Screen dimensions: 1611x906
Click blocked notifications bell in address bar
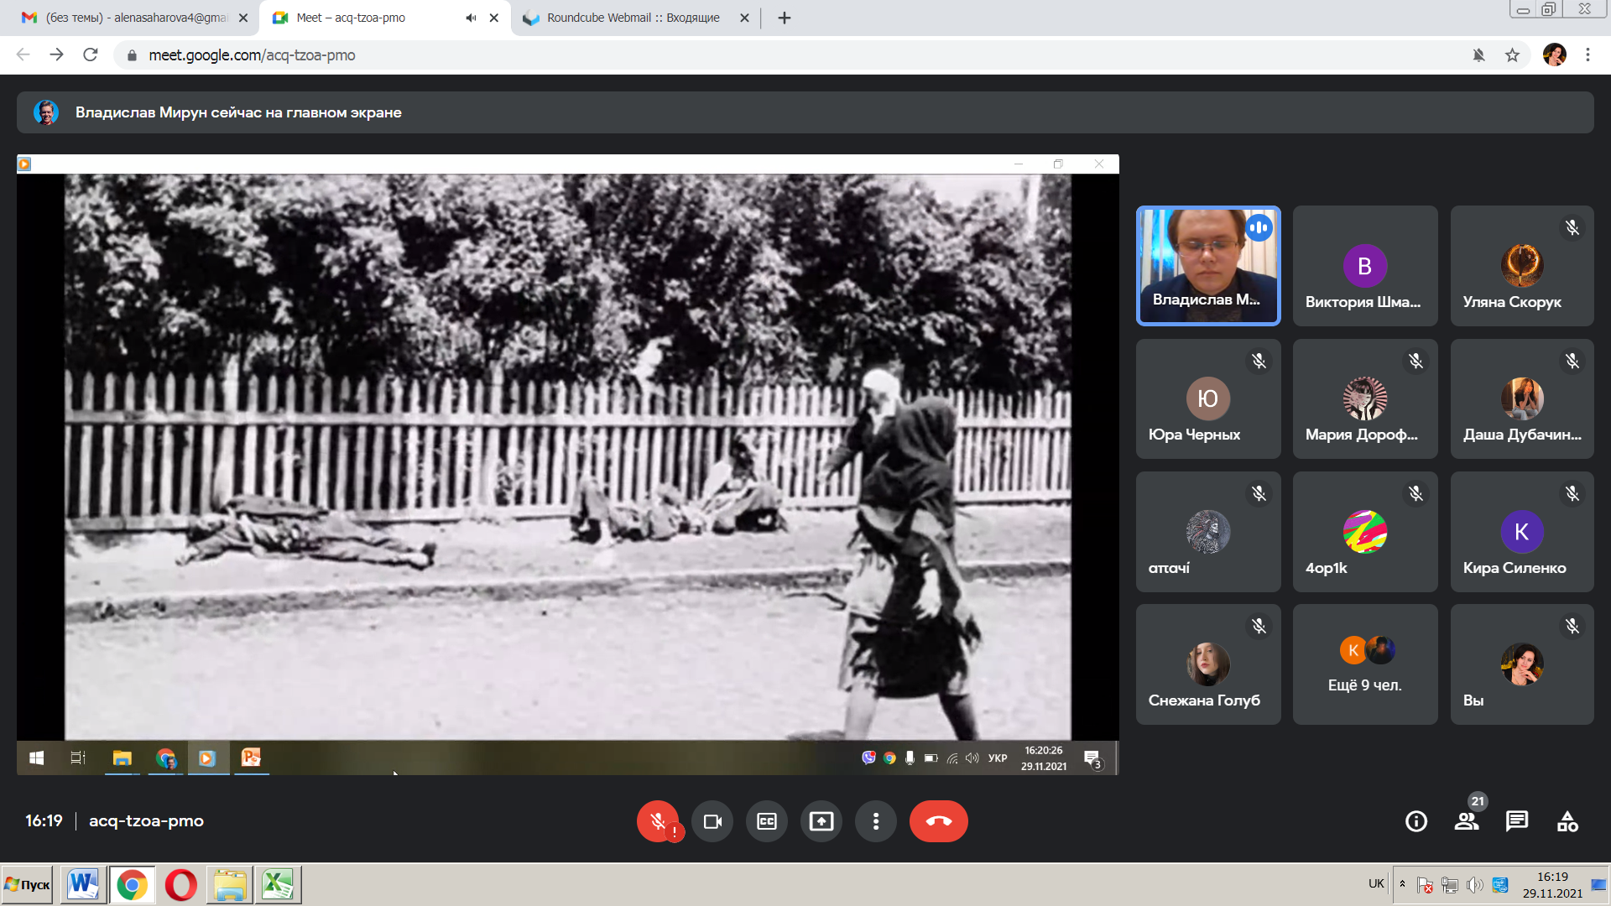(1478, 55)
